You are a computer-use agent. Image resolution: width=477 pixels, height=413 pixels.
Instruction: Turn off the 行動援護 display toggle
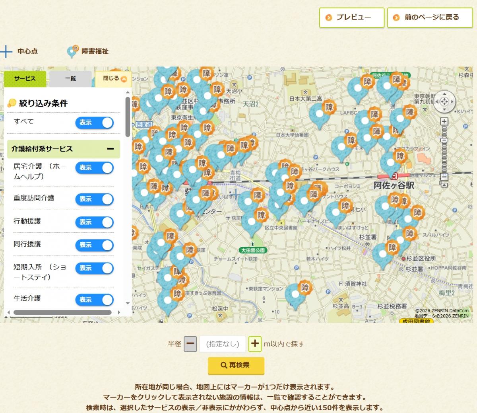(x=94, y=222)
